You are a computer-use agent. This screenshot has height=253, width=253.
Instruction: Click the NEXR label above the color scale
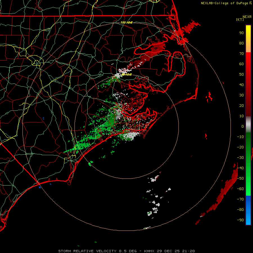coord(247,17)
